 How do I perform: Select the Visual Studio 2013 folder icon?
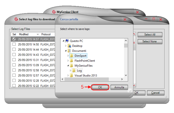[71, 75]
